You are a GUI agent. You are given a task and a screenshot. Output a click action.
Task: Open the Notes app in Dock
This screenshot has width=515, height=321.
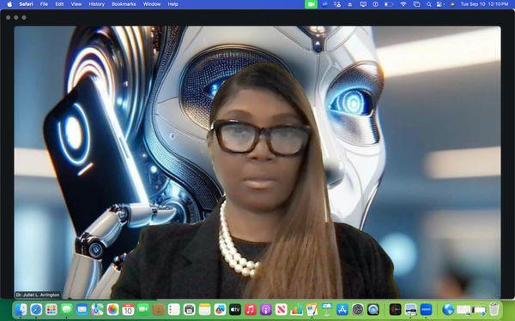pyautogui.click(x=204, y=309)
